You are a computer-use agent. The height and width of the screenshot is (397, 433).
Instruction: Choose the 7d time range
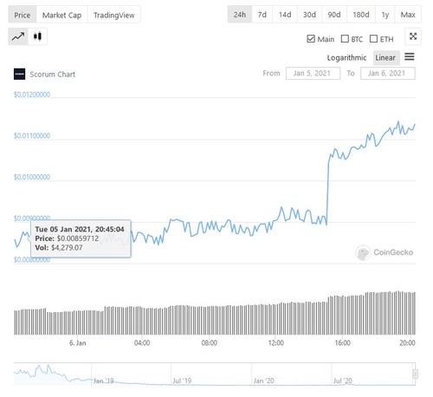tap(262, 15)
